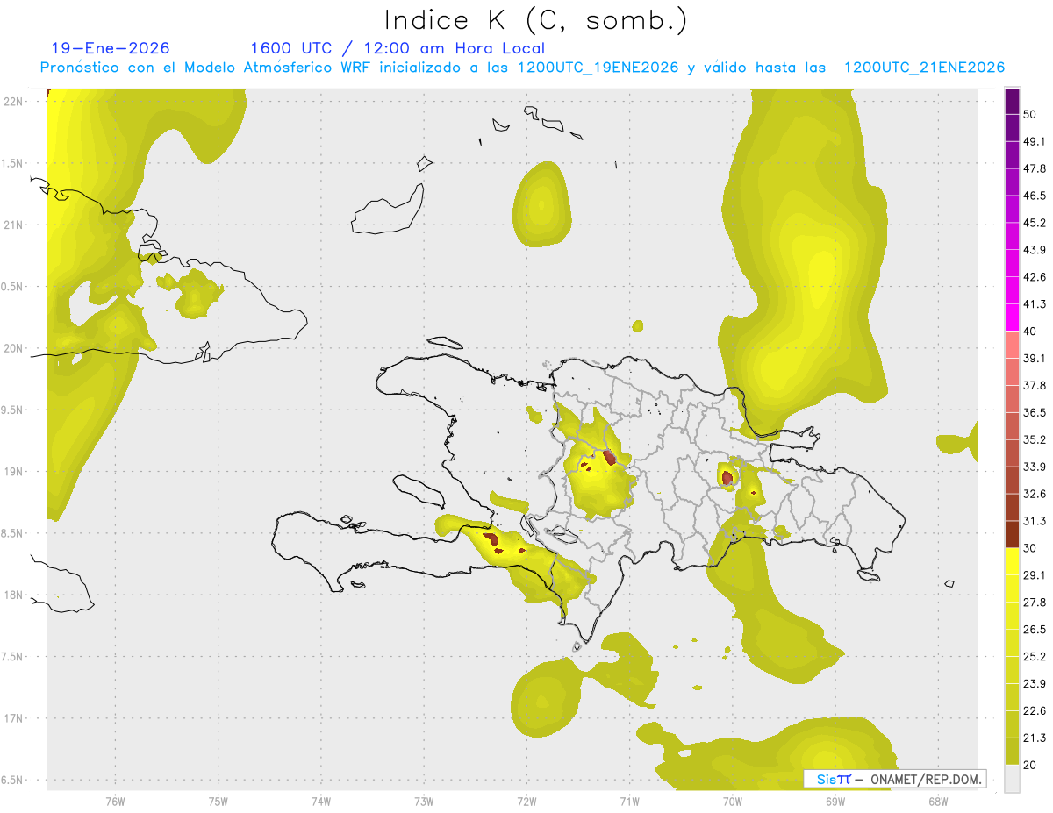Select the colorbar value "21.3"
This screenshot has width=1053, height=813.
point(1035,738)
